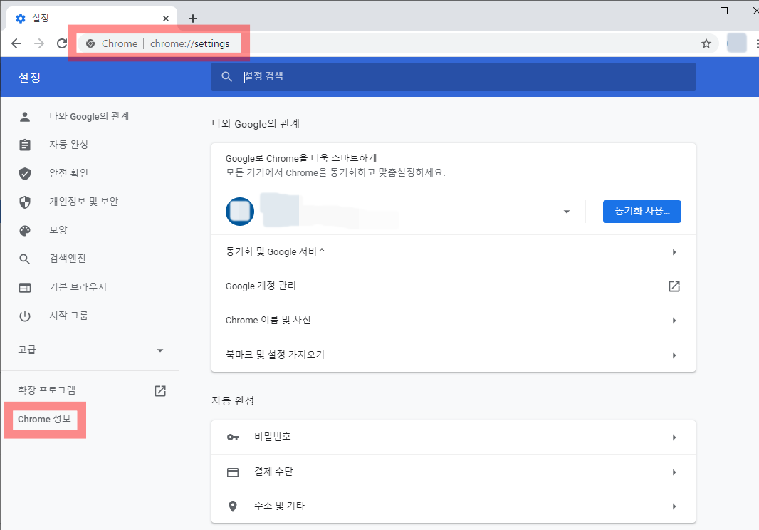
Task: Click the forward navigation arrow
Action: point(39,43)
